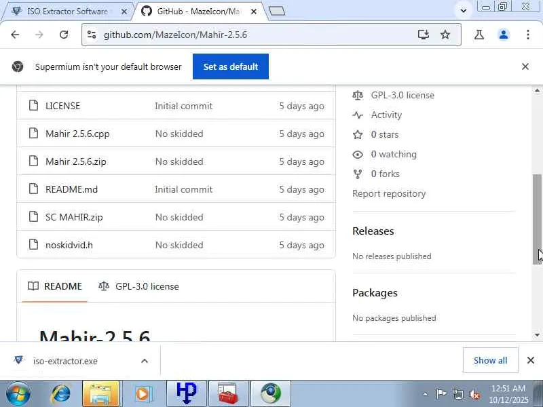Open Mahir 2.5.6.zip file
Screen dimensions: 543x407
click(76, 161)
